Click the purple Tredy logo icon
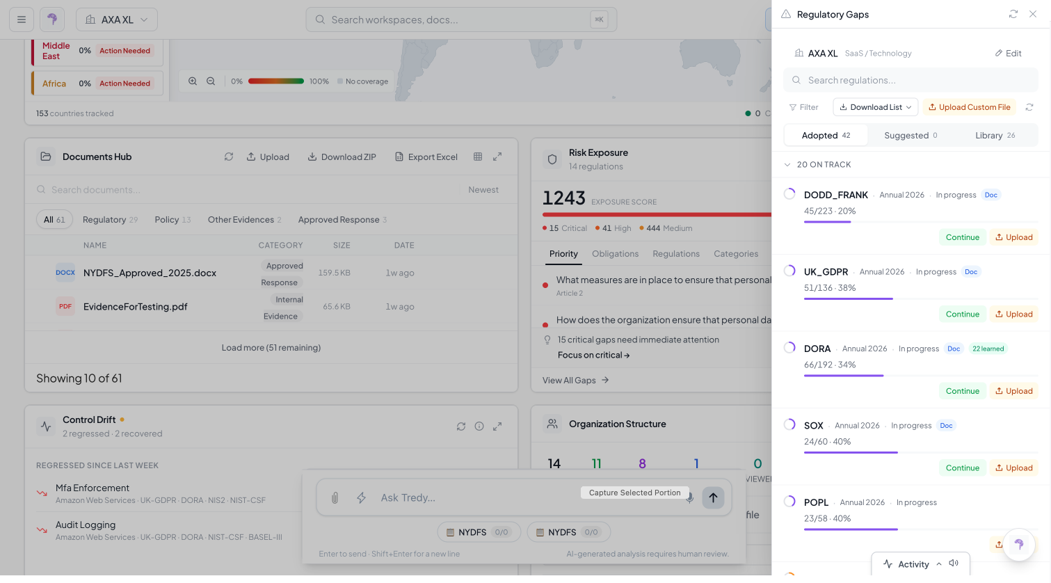The width and height of the screenshot is (1051, 583). click(x=52, y=19)
